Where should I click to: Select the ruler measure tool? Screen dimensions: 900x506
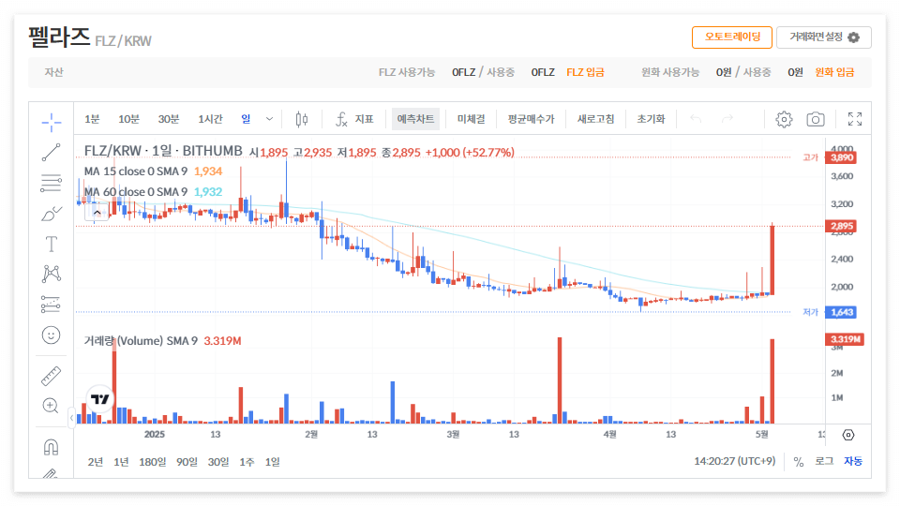click(51, 377)
